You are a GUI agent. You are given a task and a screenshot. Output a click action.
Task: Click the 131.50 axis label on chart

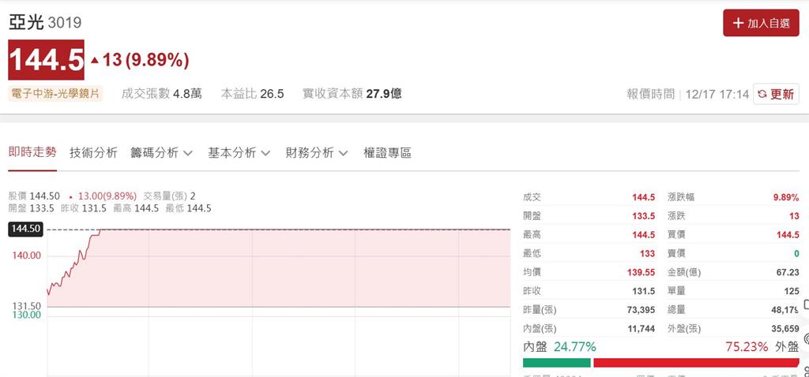pos(26,306)
